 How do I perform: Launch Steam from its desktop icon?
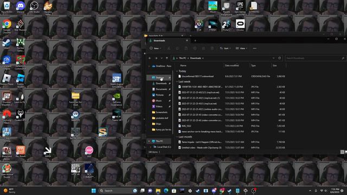click(x=7, y=43)
